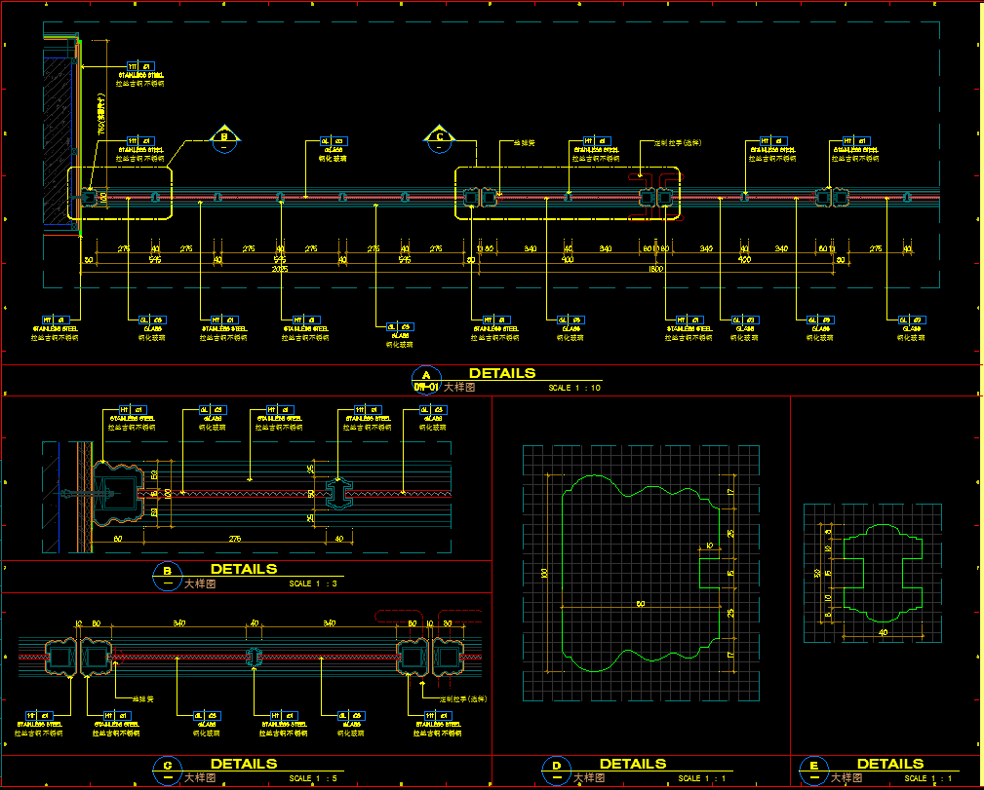Select the '大样图' subtitle of detail E

846,778
